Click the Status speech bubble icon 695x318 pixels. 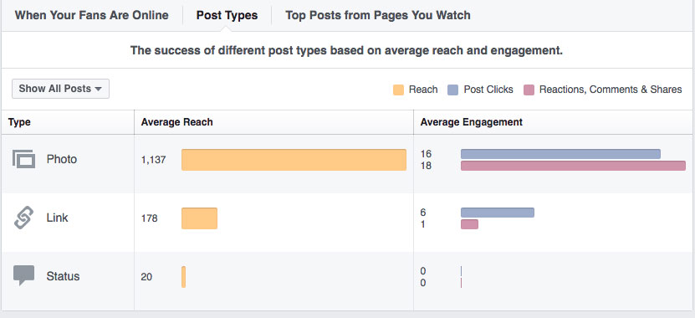[23, 276]
